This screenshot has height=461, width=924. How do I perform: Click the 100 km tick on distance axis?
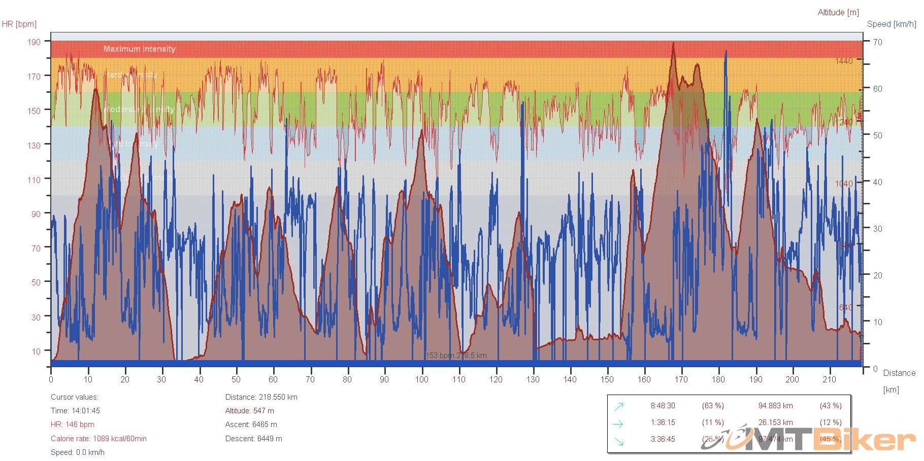tap(421, 379)
